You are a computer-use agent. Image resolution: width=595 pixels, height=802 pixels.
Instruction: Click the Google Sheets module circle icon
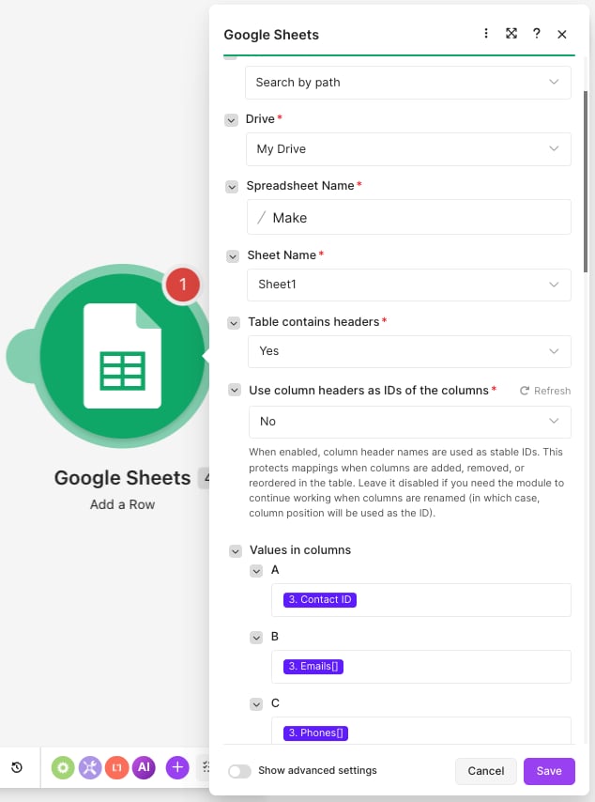(x=122, y=356)
